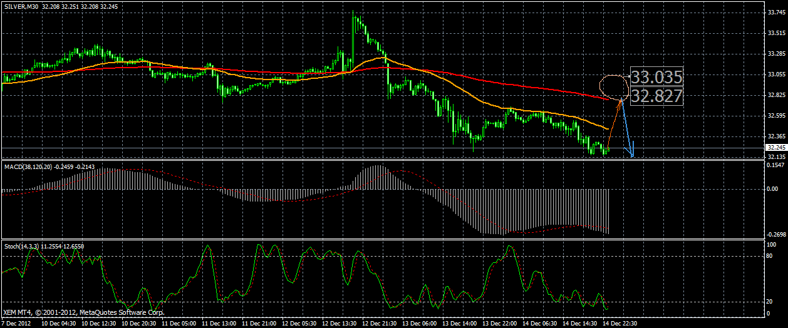This screenshot has height=328, width=788.
Task: Click the Stochastic 80 level label
Action: tap(770, 255)
